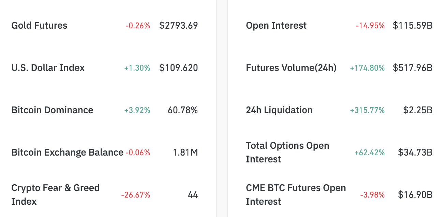446x217 pixels.
Task: Click the +174.80% futures volume change
Action: [x=367, y=68]
